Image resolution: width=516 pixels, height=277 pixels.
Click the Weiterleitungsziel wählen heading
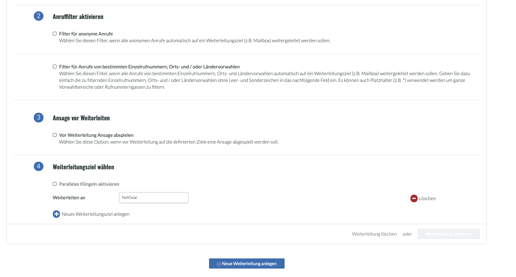83,167
